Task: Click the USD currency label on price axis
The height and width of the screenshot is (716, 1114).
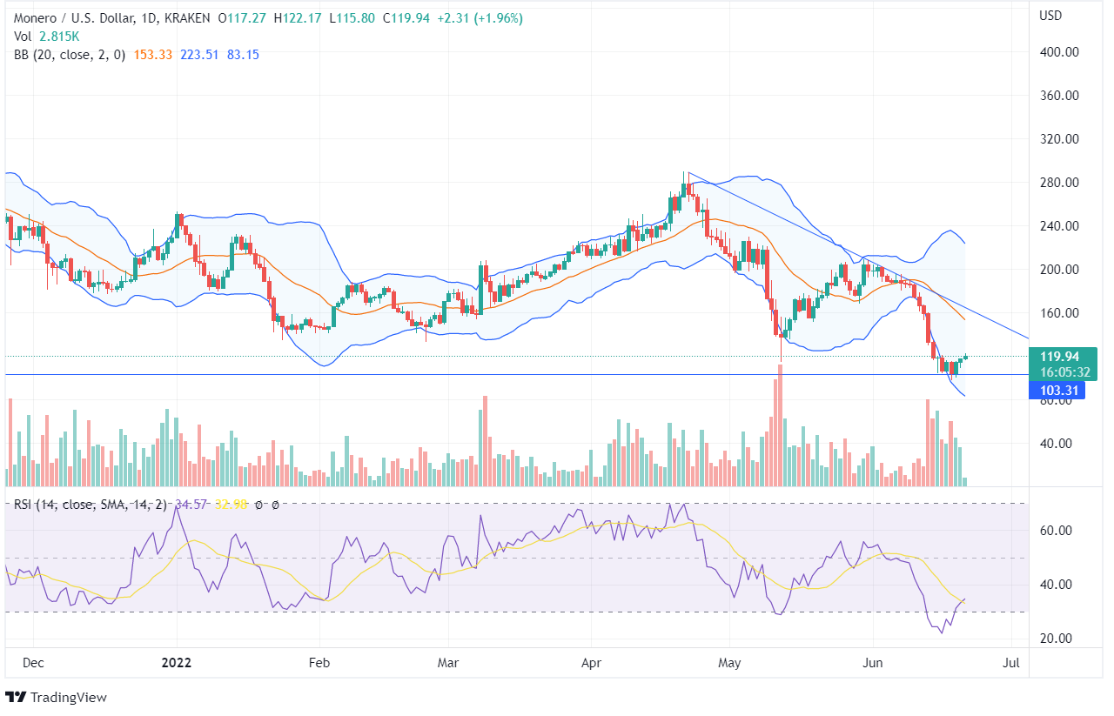Action: [1051, 16]
